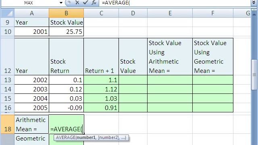Image resolution: width=258 pixels, height=145 pixels.
Task: Select Return + 1 cell 1.12
Action: click(101, 89)
